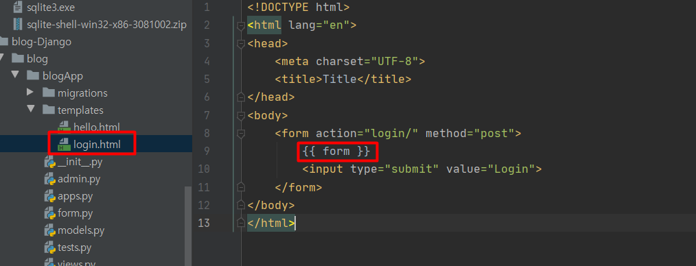The height and width of the screenshot is (266, 696).
Task: Click the Python icon beside apps.py
Action: (49, 196)
